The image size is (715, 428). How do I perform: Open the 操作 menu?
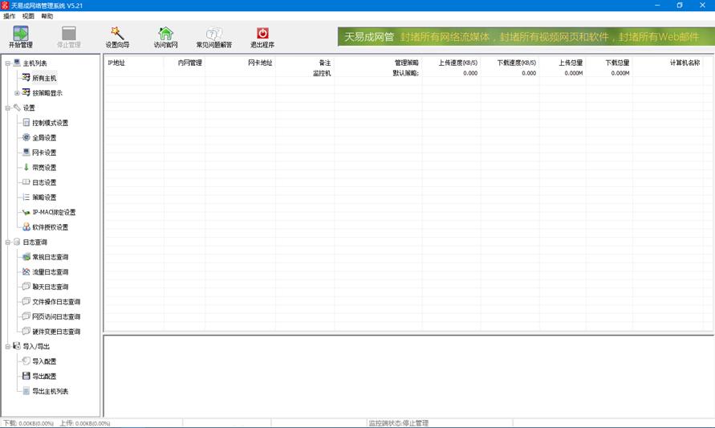pos(9,16)
